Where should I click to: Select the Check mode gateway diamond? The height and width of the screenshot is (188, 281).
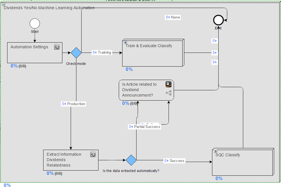point(76,53)
